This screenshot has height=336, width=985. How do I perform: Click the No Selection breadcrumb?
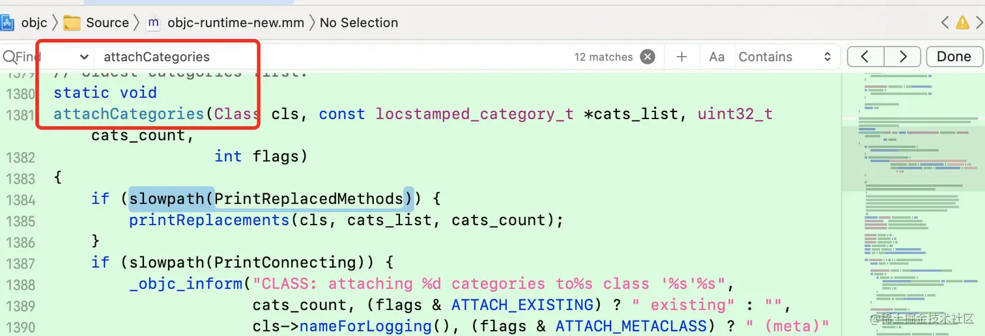359,22
